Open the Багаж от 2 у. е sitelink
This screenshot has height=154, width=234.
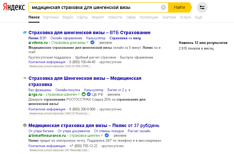click(119, 90)
